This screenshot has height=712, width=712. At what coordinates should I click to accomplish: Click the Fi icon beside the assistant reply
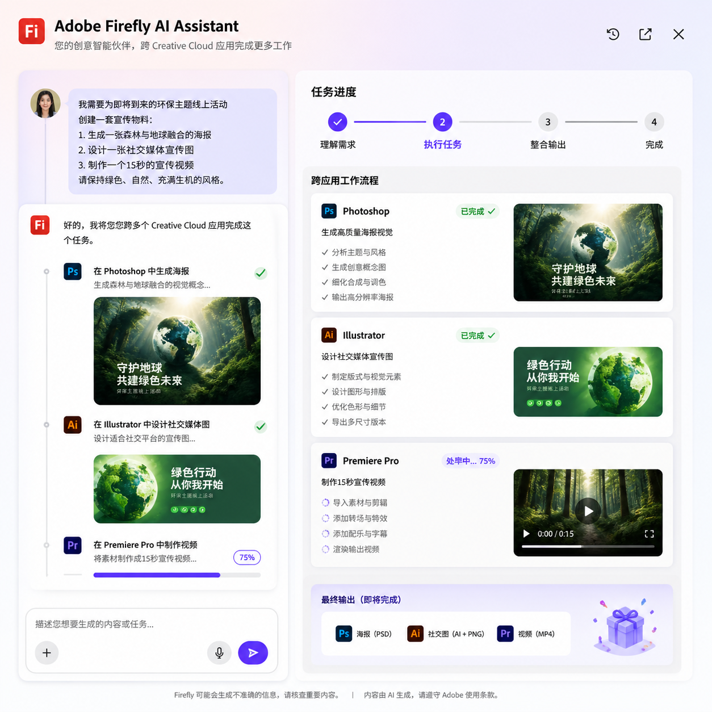[x=40, y=225]
